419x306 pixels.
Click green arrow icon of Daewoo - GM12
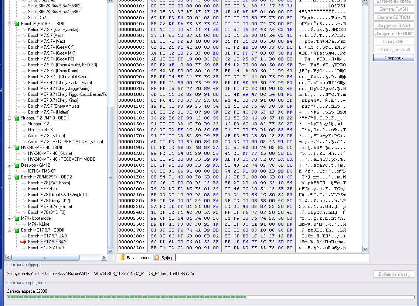coord(16,165)
